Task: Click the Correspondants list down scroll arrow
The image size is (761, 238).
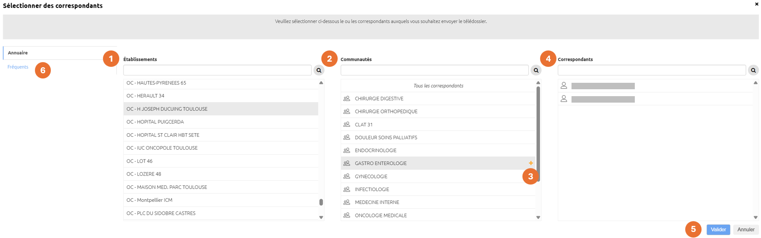Action: (755, 217)
